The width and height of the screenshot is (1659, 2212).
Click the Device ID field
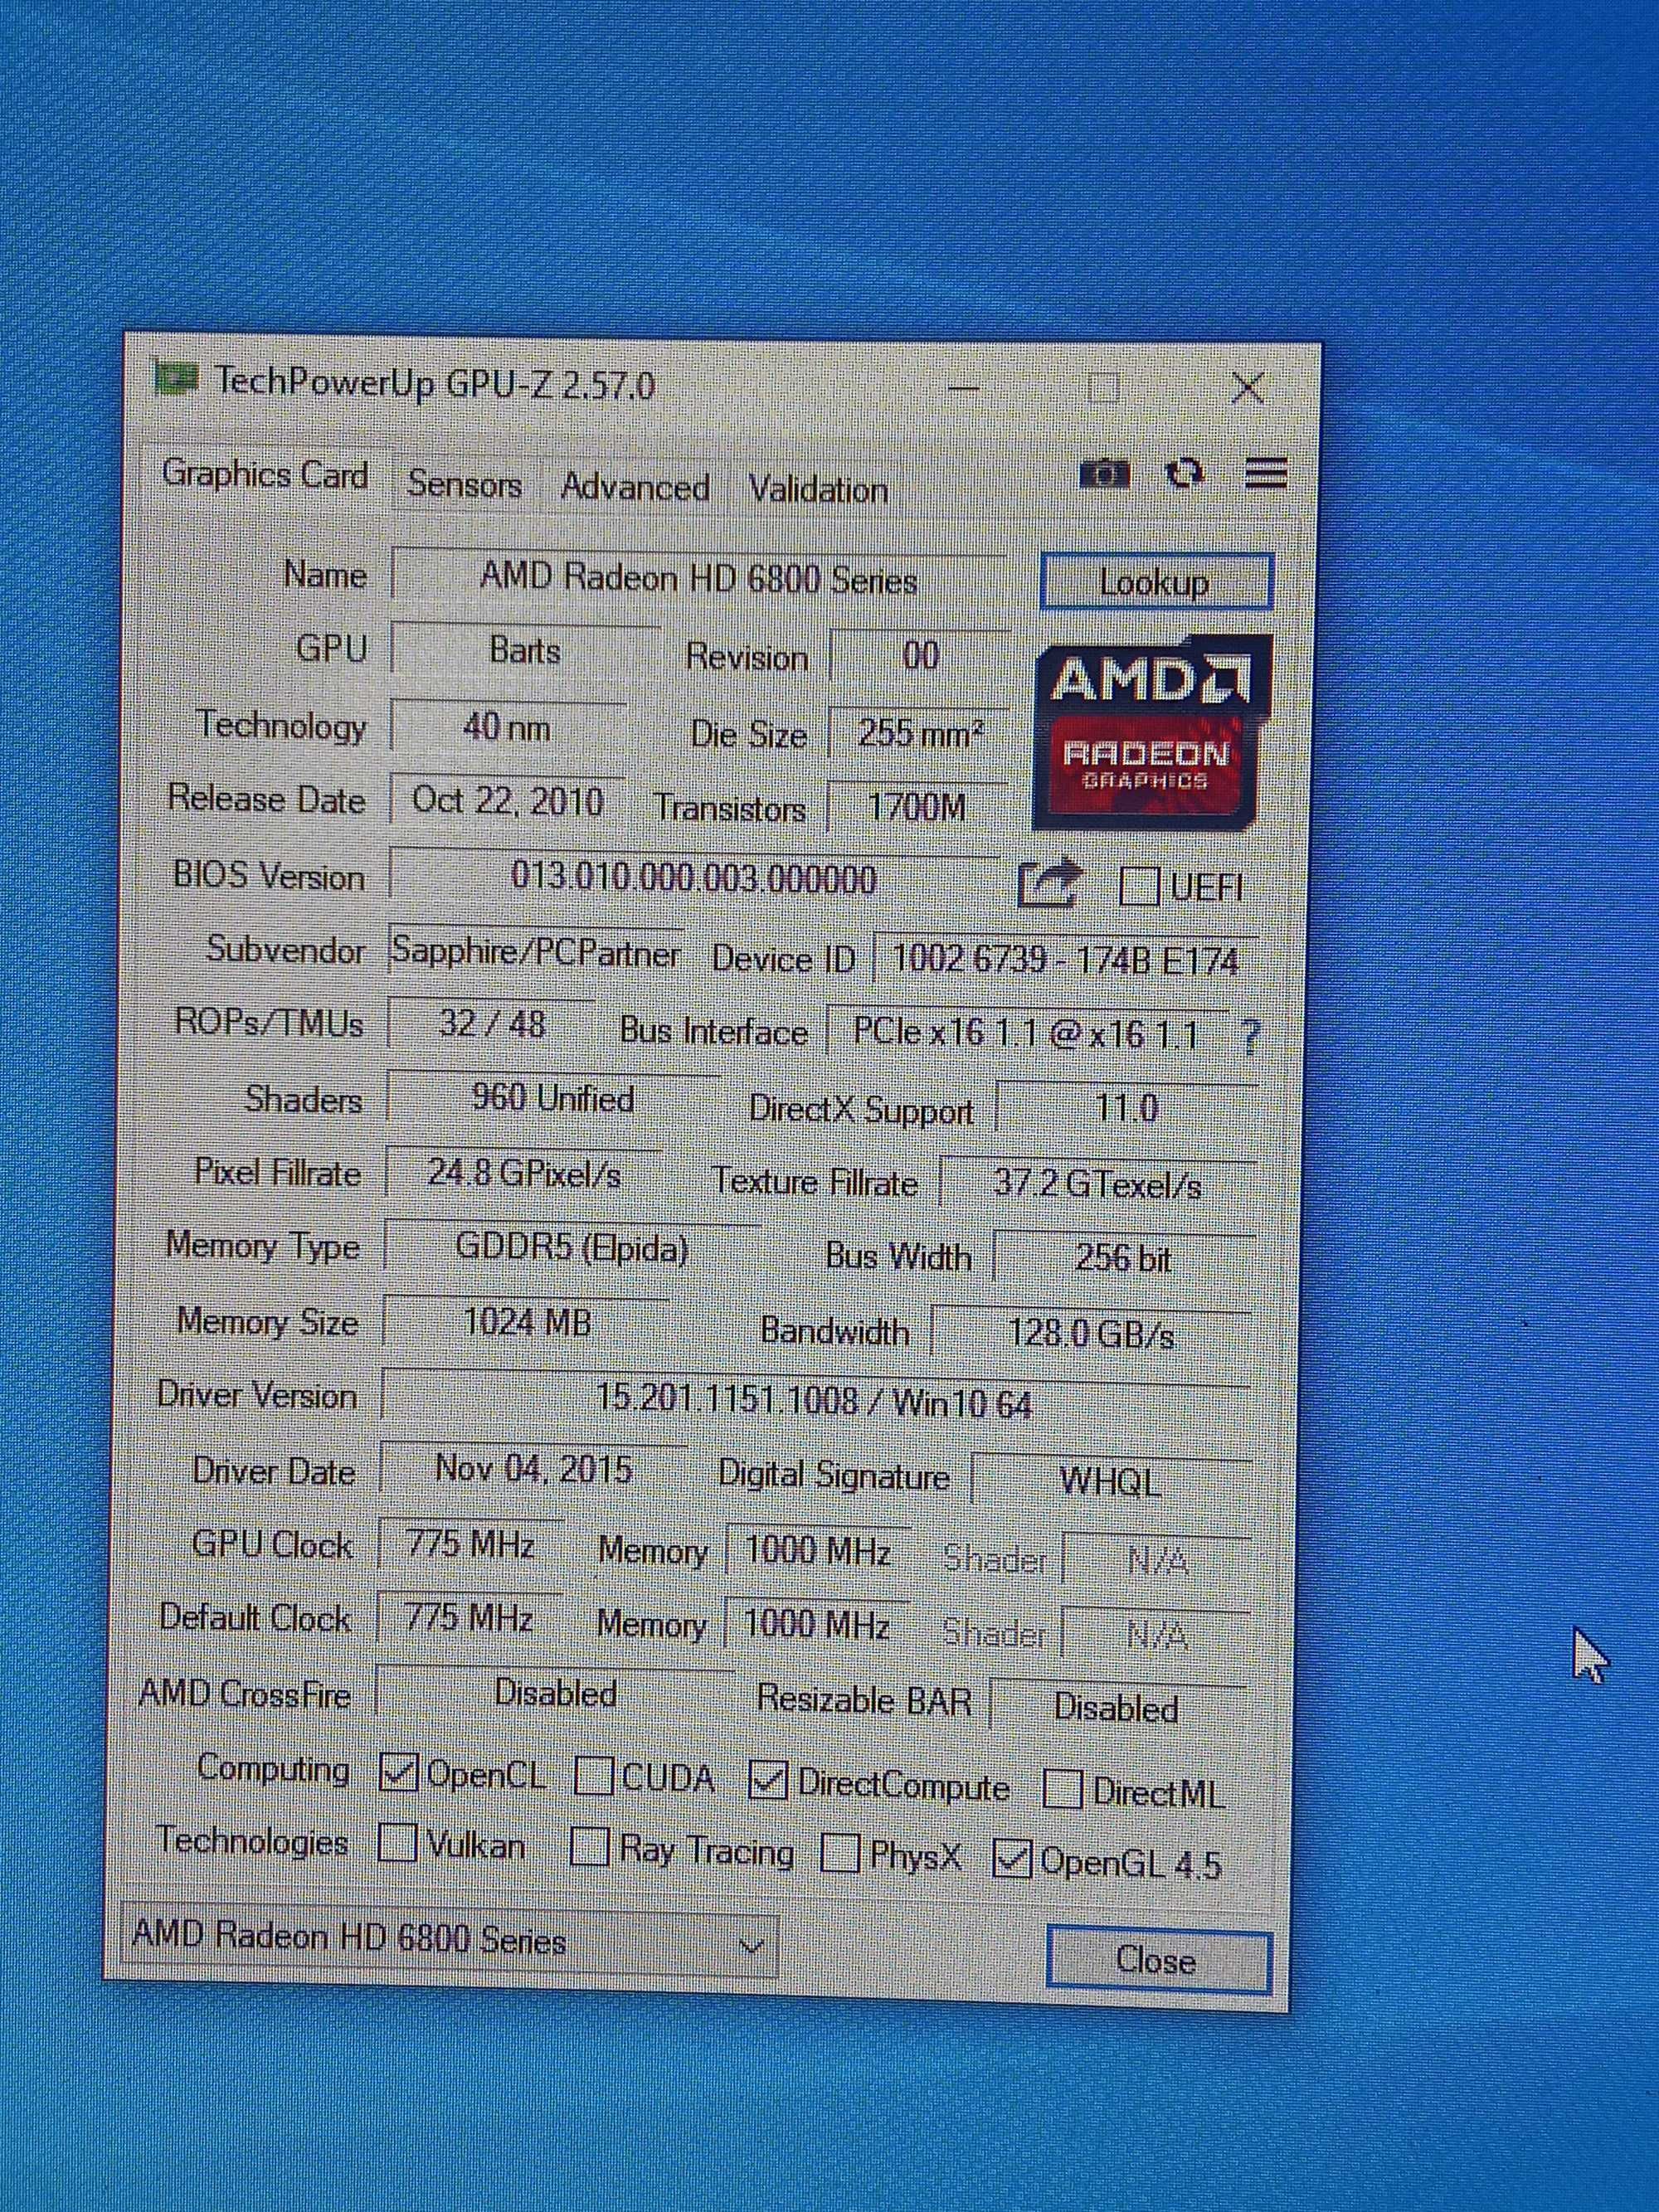[1065, 960]
